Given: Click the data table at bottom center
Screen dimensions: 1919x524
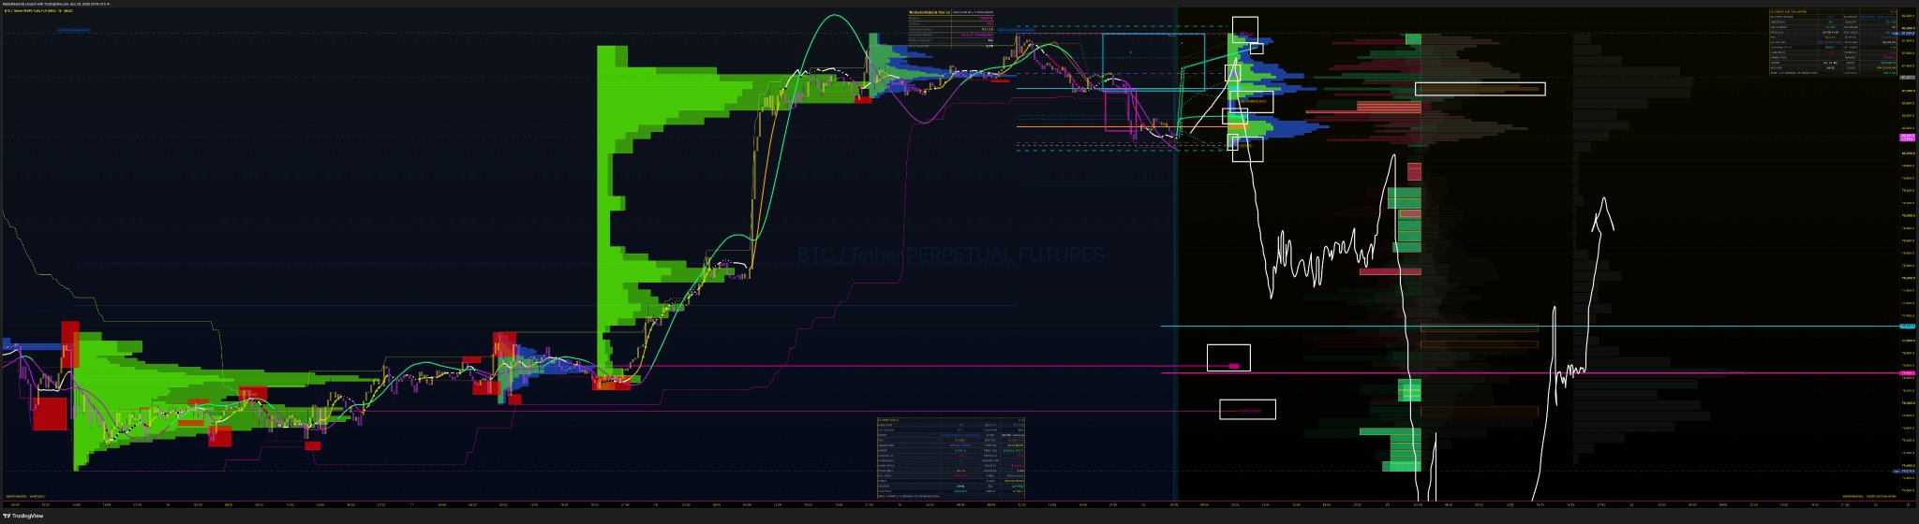Looking at the screenshot, I should [x=952, y=458].
